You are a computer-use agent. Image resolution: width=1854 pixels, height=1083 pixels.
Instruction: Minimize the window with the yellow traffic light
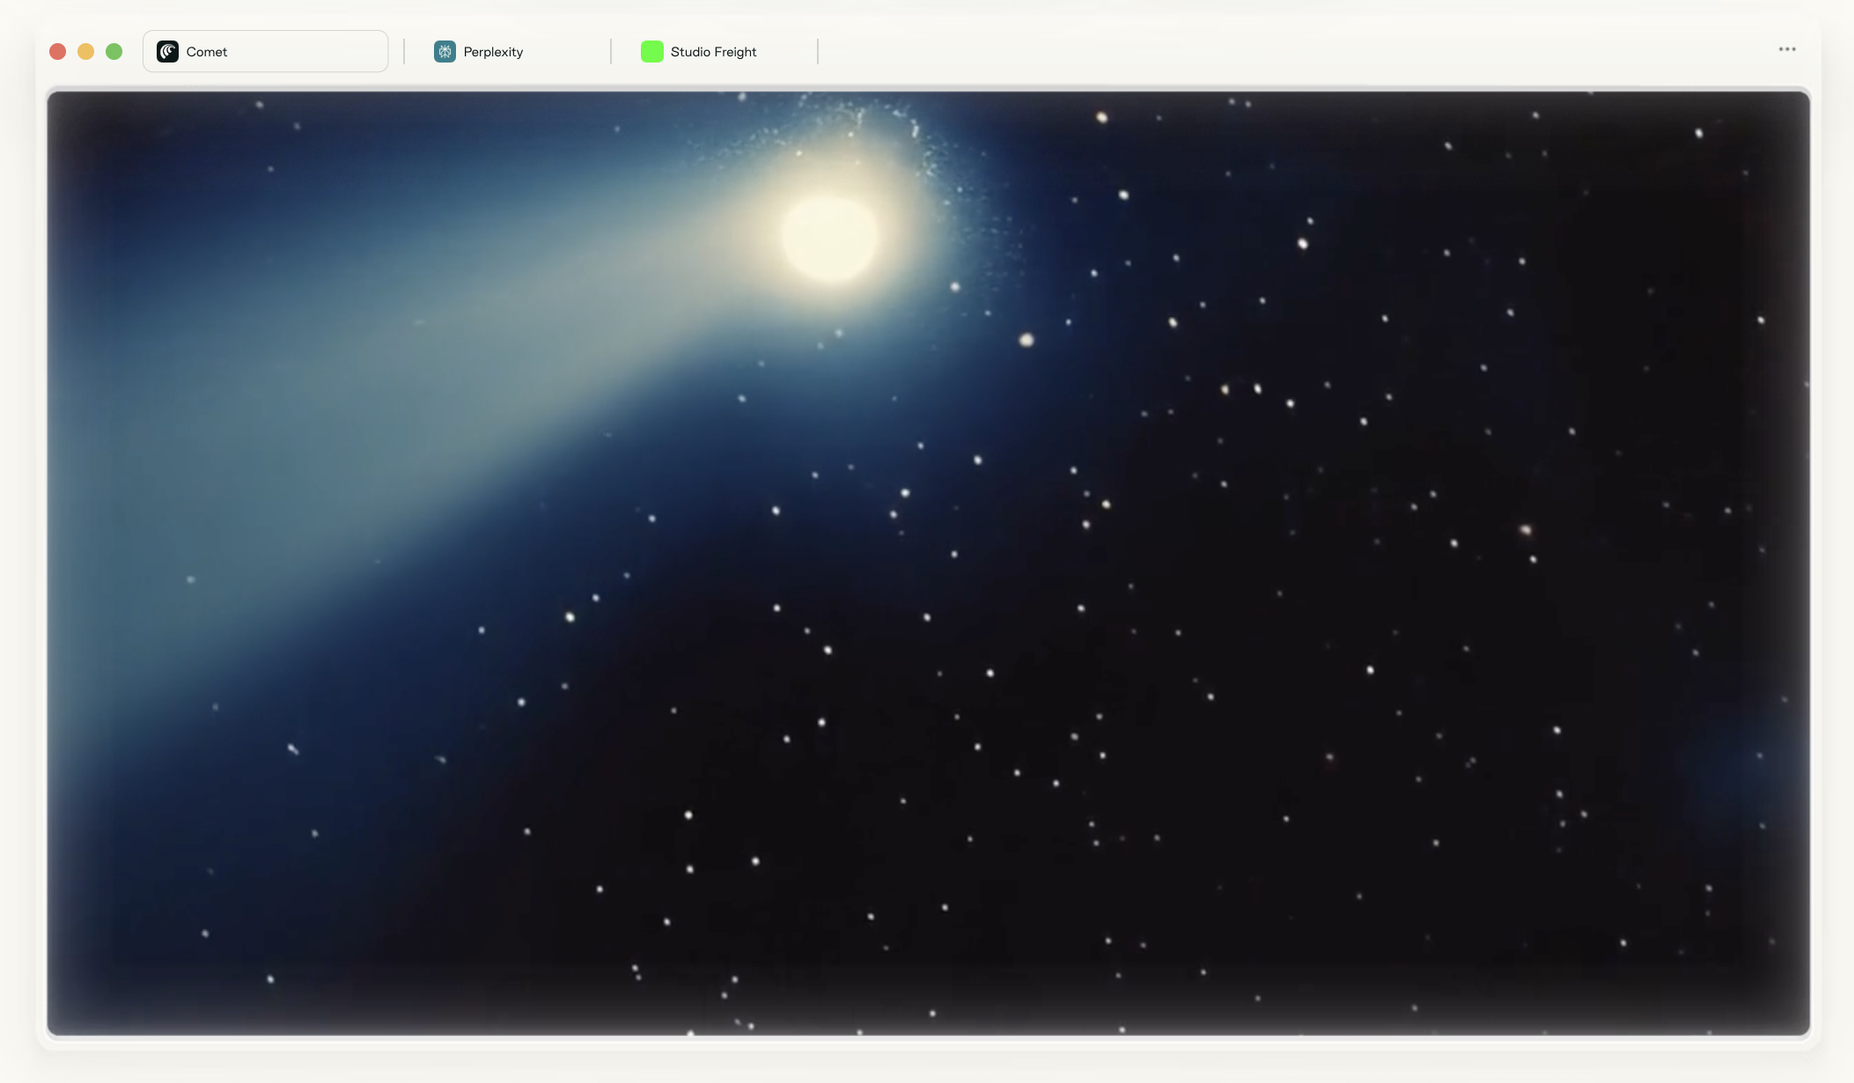pyautogui.click(x=86, y=51)
